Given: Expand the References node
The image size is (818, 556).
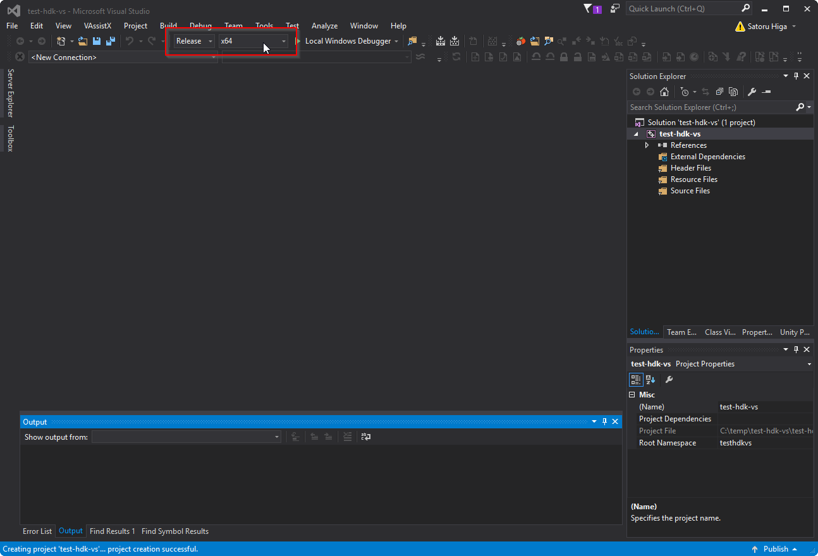Looking at the screenshot, I should tap(647, 145).
